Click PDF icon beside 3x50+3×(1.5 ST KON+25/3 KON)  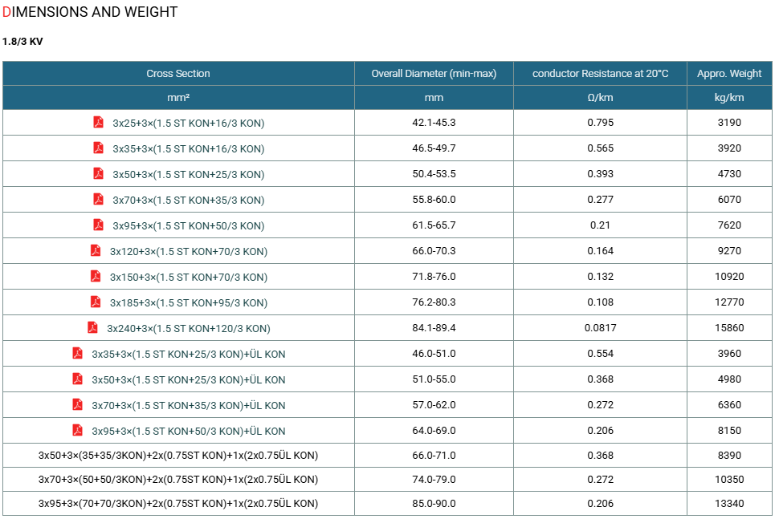(98, 173)
